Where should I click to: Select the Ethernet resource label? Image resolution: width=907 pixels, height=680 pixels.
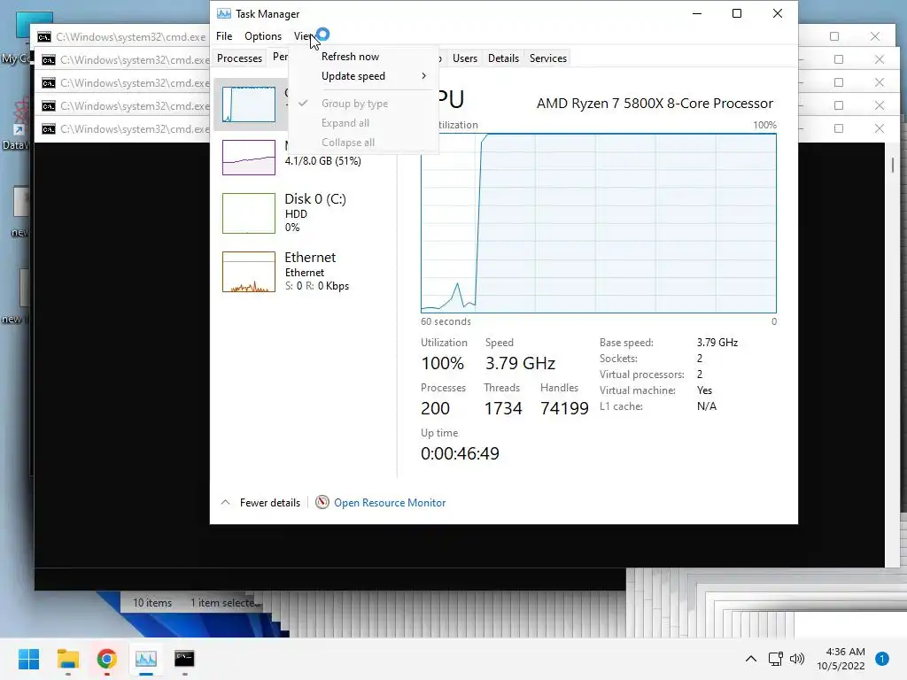tap(310, 258)
